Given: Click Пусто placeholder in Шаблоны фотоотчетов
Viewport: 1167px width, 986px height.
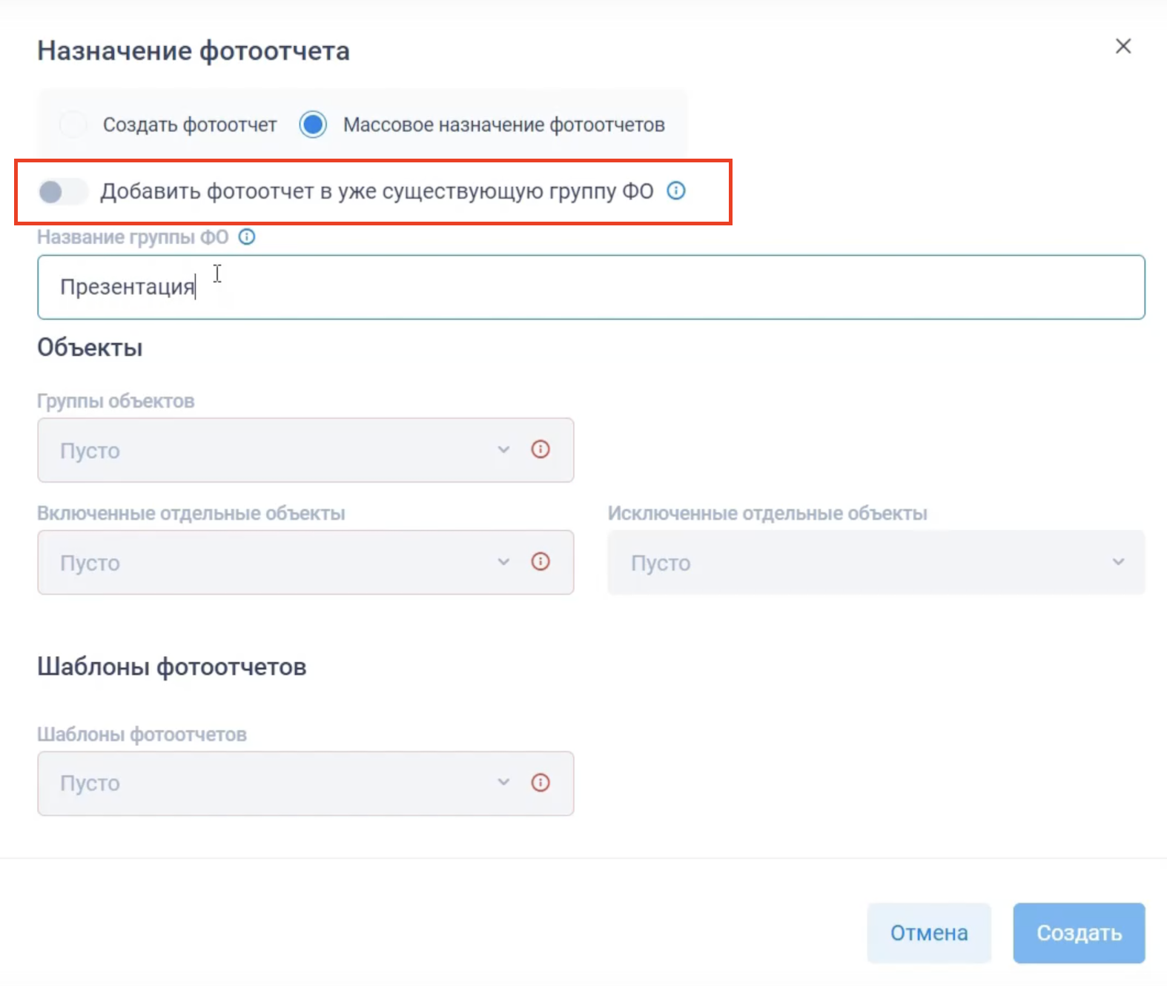Looking at the screenshot, I should 90,784.
